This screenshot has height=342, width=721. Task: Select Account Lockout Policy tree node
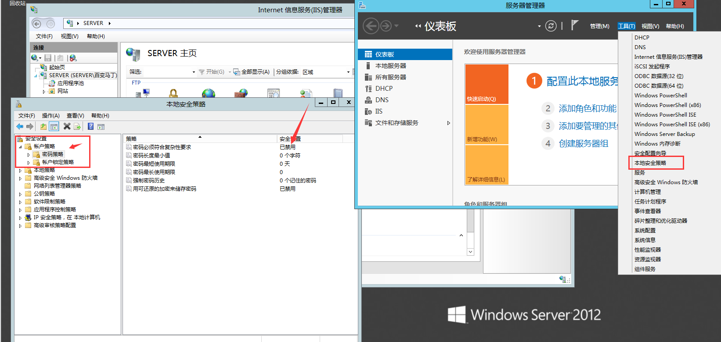(x=58, y=162)
